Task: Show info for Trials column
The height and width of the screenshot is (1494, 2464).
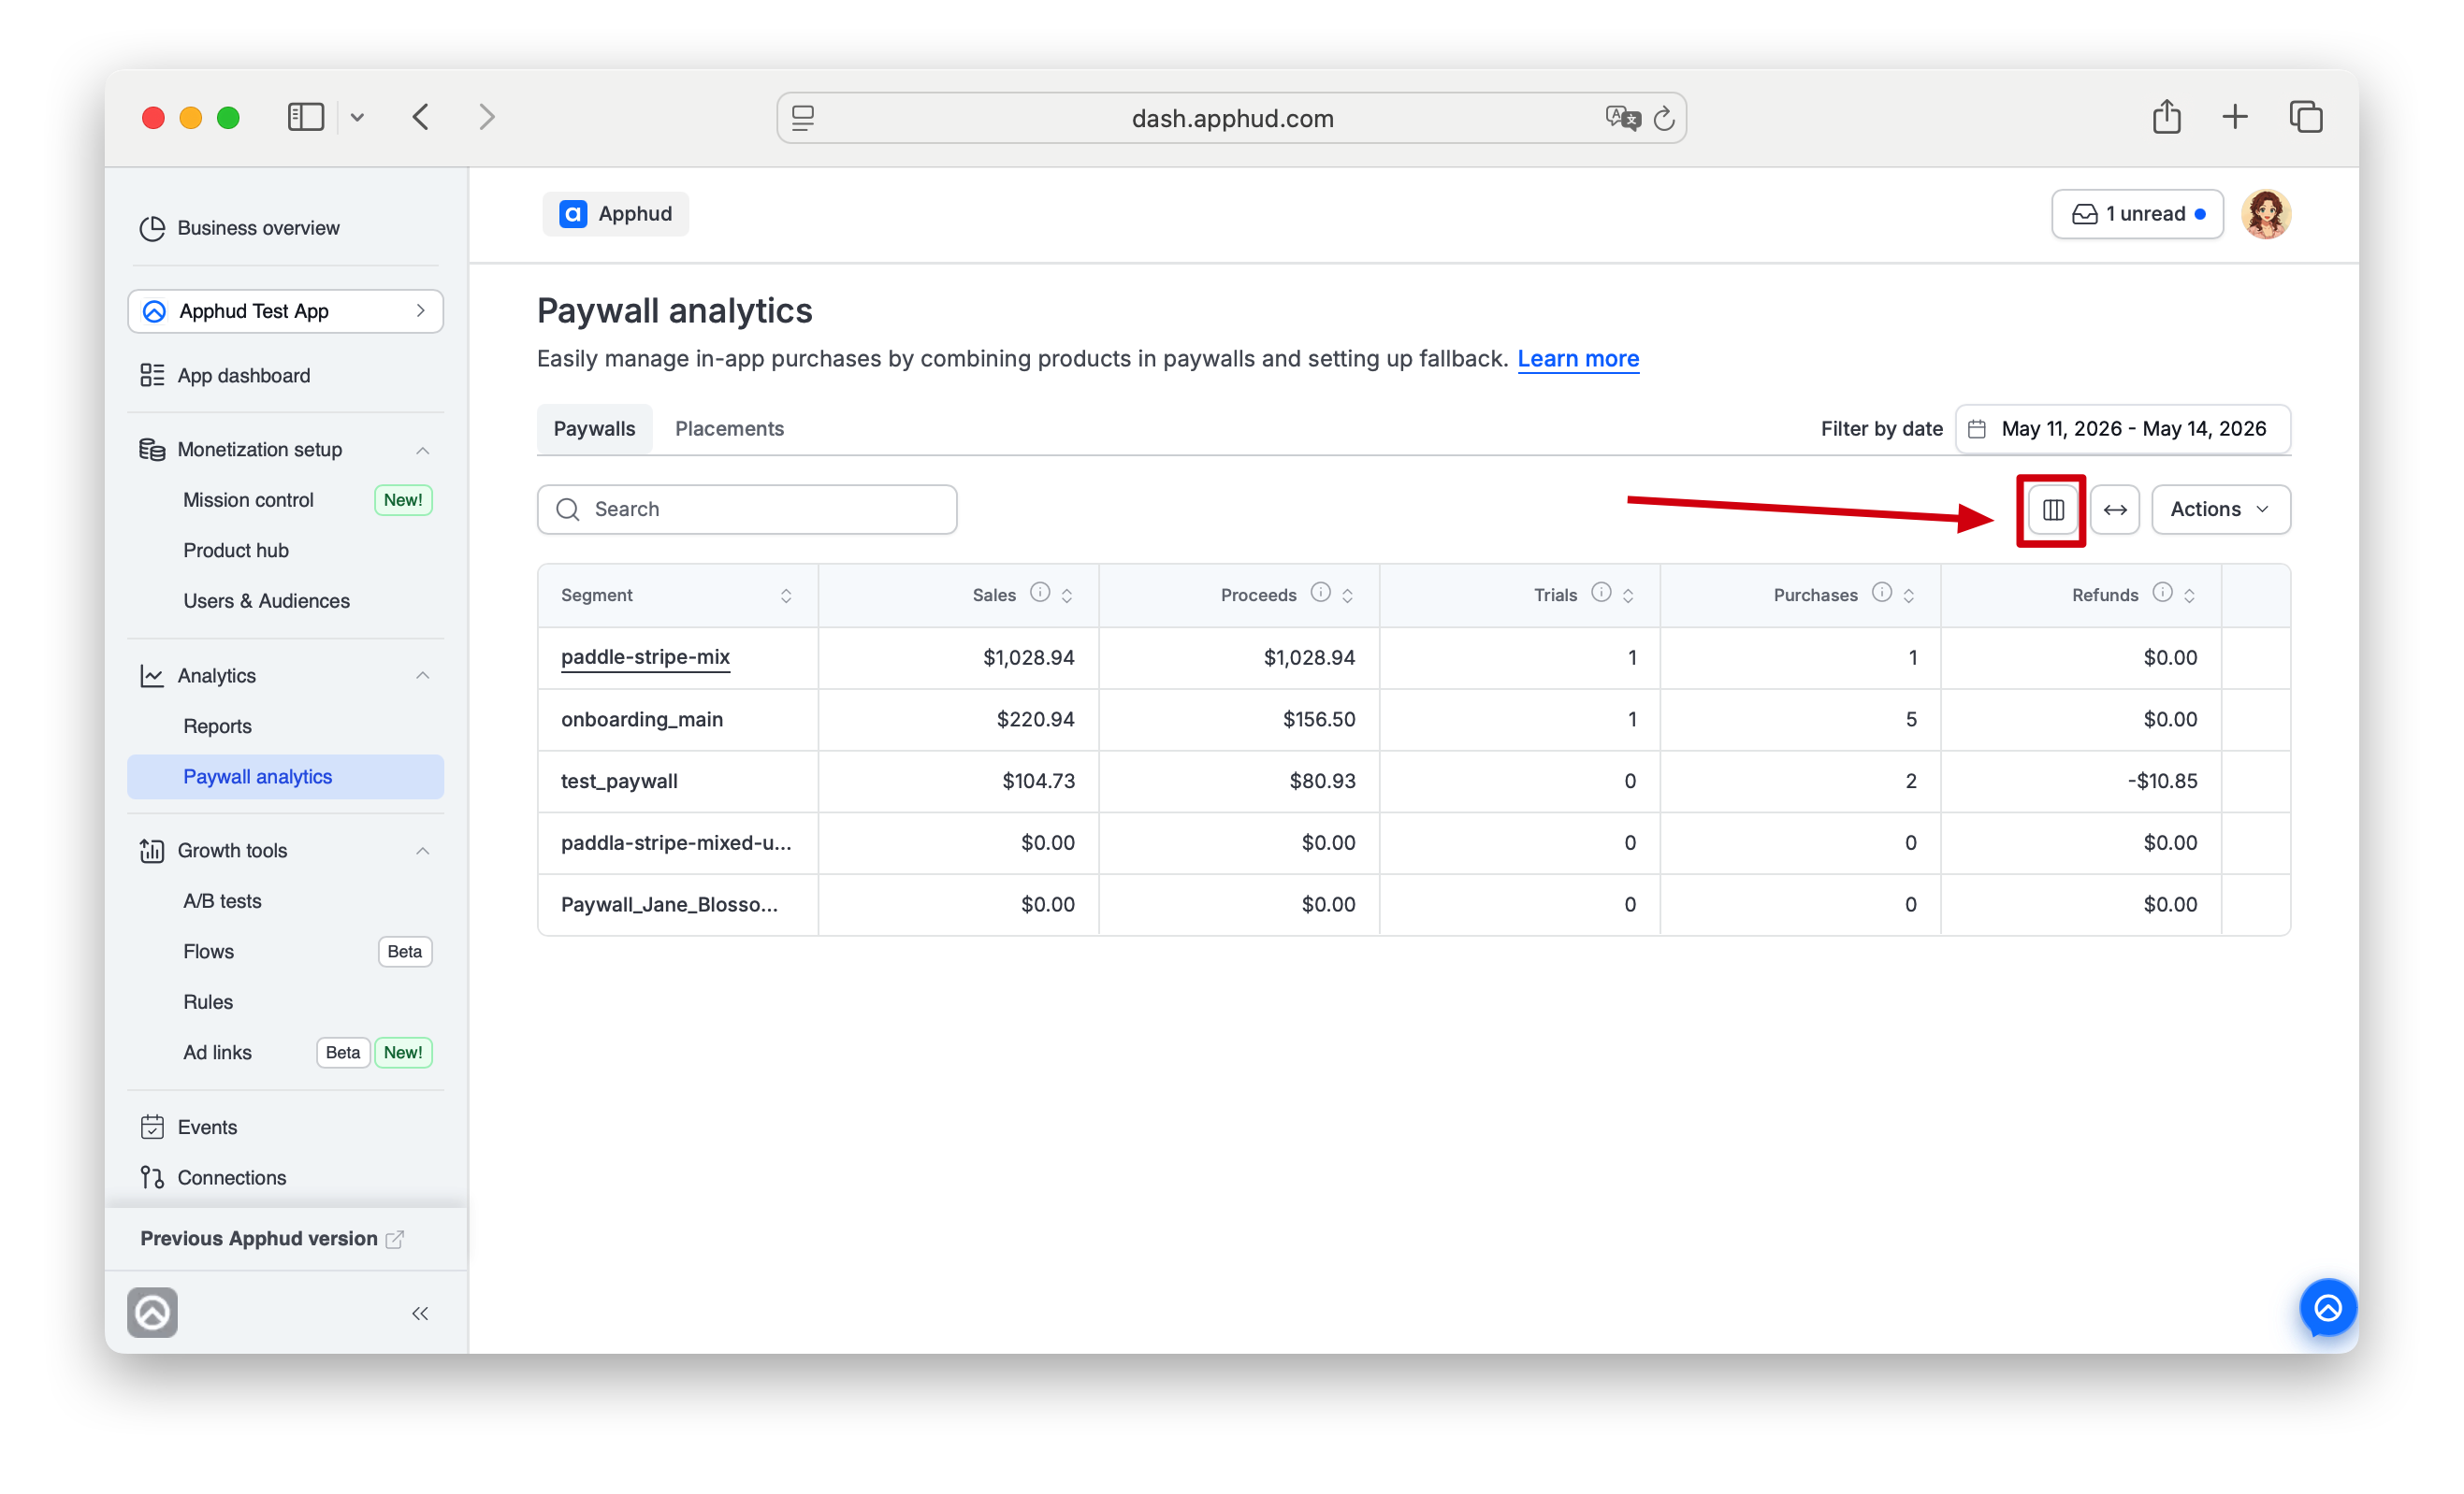Action: tap(1601, 593)
